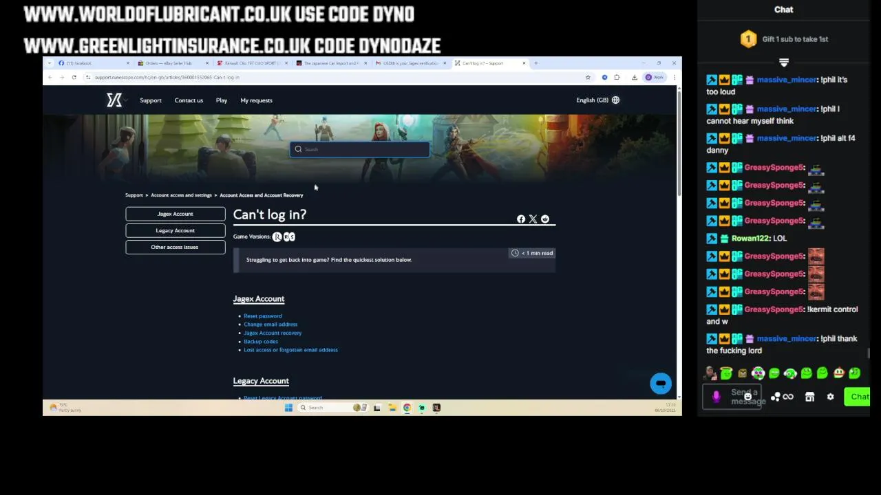The height and width of the screenshot is (495, 881).
Task: Open Chrome from the taskbar
Action: coord(407,408)
